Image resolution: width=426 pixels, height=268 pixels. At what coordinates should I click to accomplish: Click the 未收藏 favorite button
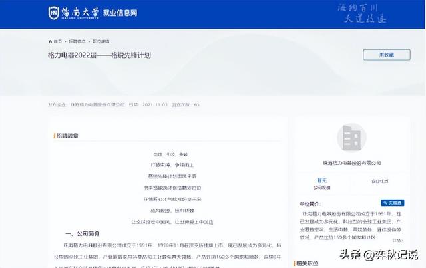point(386,55)
